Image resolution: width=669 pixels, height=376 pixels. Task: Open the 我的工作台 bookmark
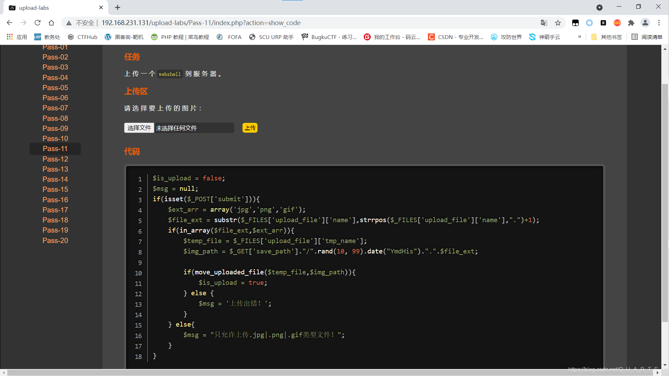[x=392, y=37]
